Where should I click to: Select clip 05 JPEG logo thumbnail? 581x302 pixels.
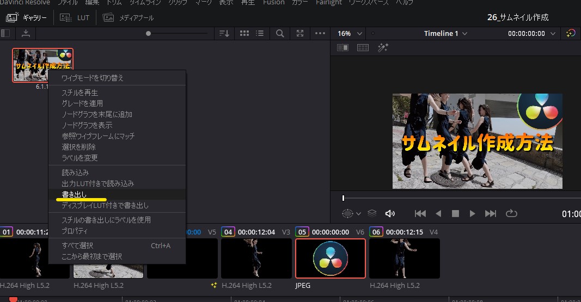pyautogui.click(x=331, y=258)
